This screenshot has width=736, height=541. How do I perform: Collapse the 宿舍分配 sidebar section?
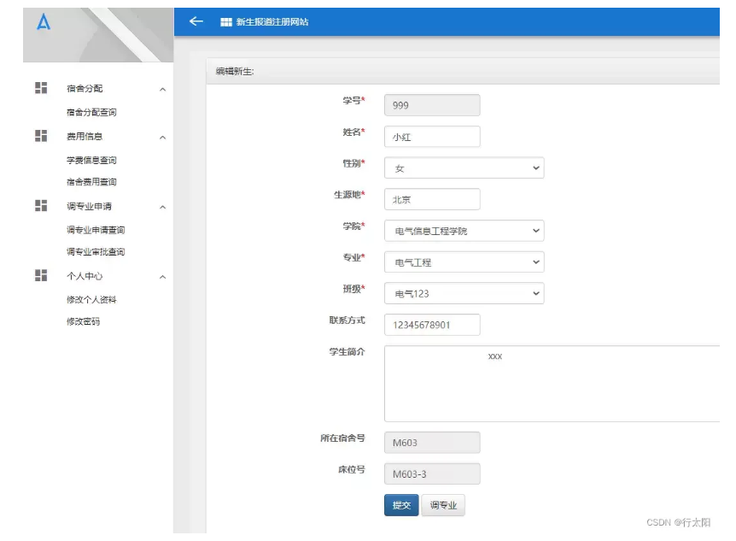163,87
